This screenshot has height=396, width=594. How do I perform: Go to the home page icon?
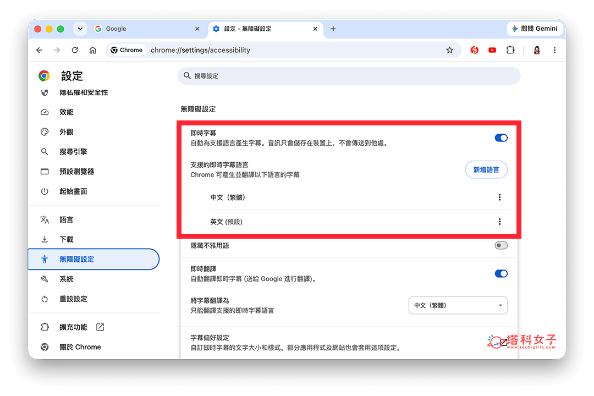[x=93, y=50]
